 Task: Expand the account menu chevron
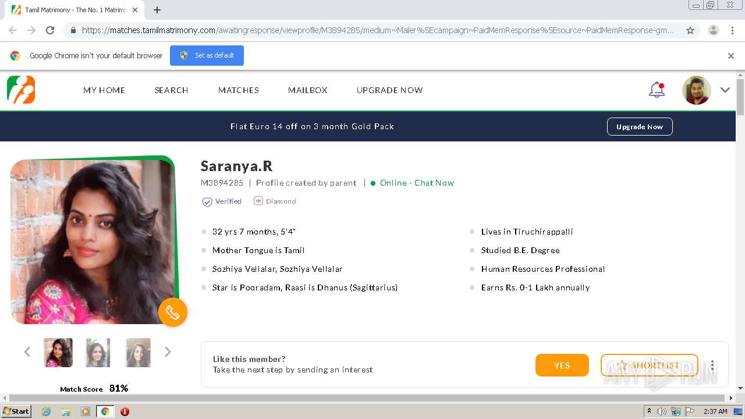pyautogui.click(x=725, y=90)
